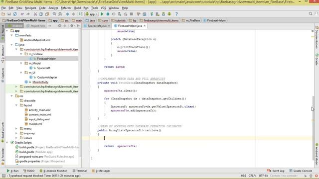
Task: Save all files using the floppy disk icon
Action: click(x=9, y=14)
